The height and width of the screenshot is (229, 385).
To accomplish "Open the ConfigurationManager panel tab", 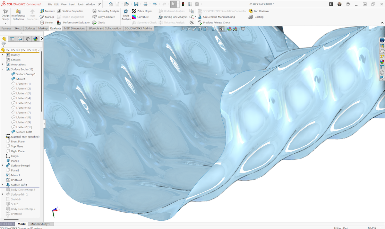I will (20, 39).
